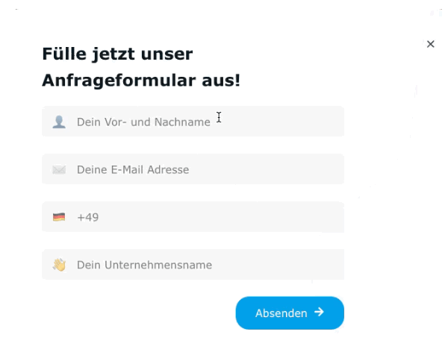Click 'Deine E-Mail Adresse' placeholder text

(133, 169)
